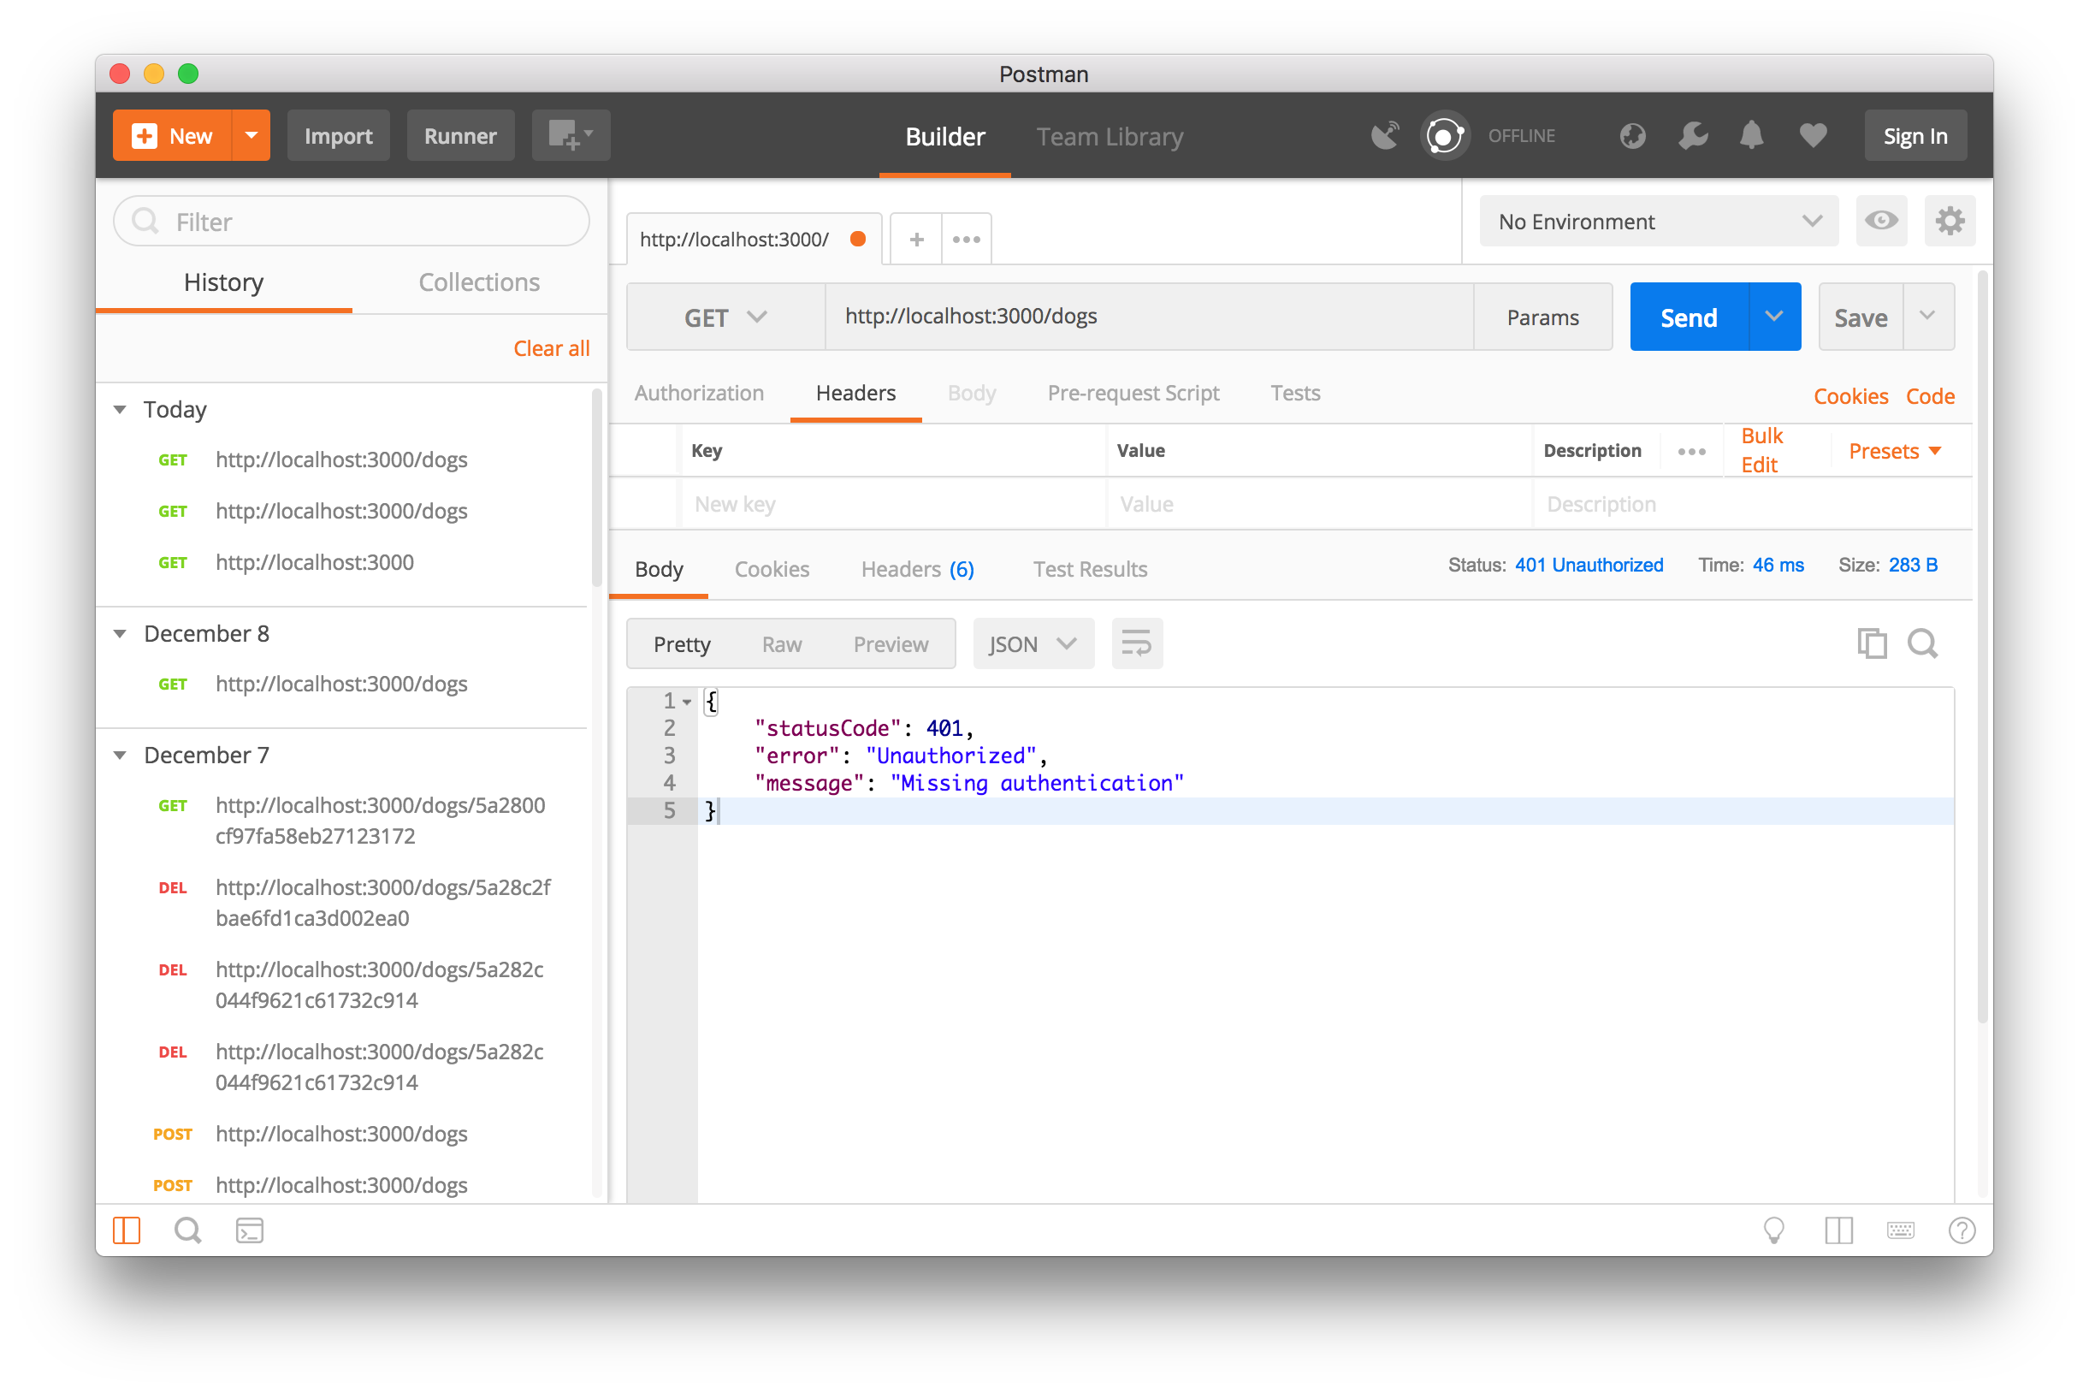Image resolution: width=2089 pixels, height=1393 pixels.
Task: Toggle environment quick look eye icon
Action: click(1881, 222)
